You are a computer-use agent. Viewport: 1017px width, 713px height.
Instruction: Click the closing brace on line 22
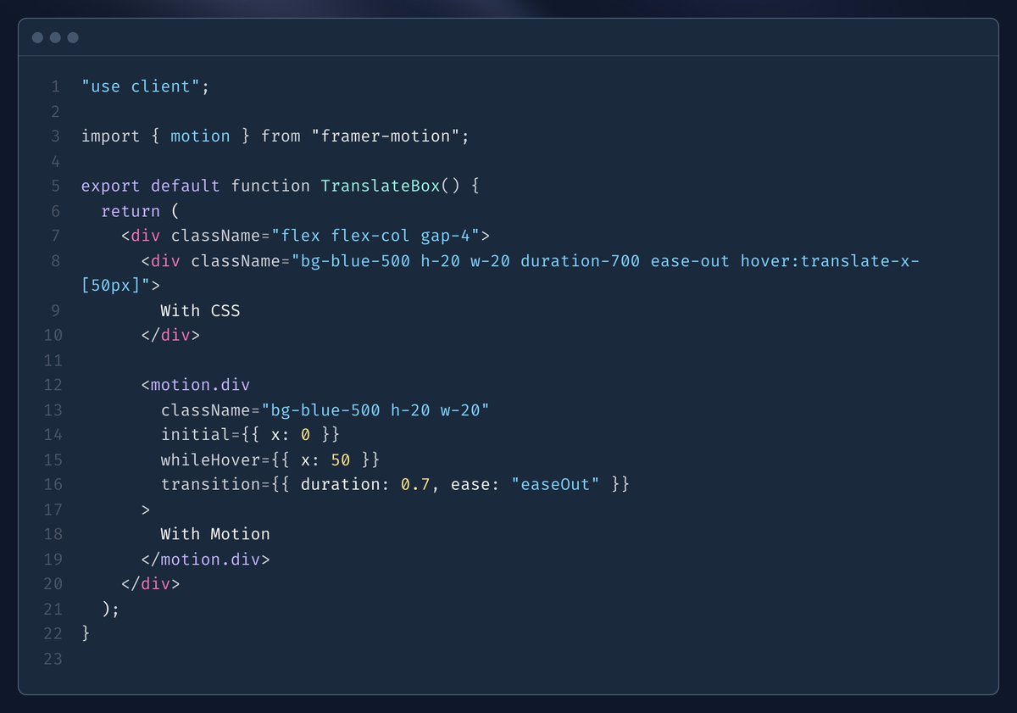tap(86, 634)
